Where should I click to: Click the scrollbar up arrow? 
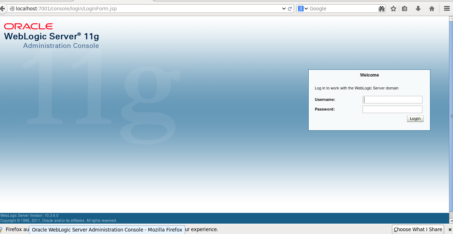point(451,18)
